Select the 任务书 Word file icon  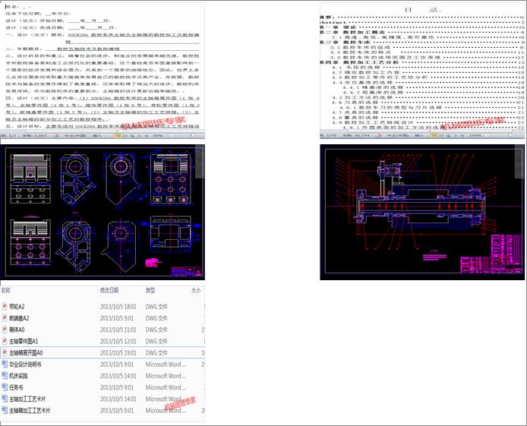[x=5, y=387]
